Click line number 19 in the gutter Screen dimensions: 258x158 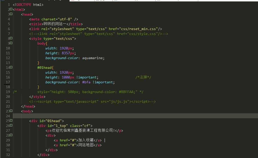click(x=8, y=92)
